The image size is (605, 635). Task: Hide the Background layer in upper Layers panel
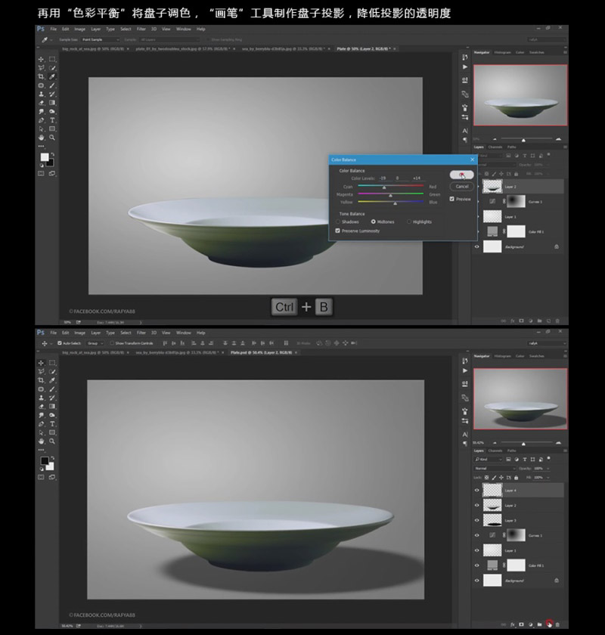(x=477, y=246)
